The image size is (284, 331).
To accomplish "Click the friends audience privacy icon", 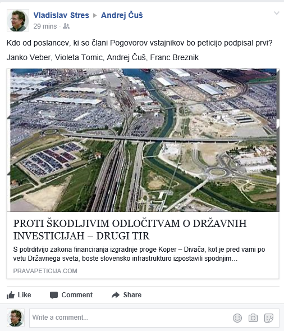I will (66, 26).
